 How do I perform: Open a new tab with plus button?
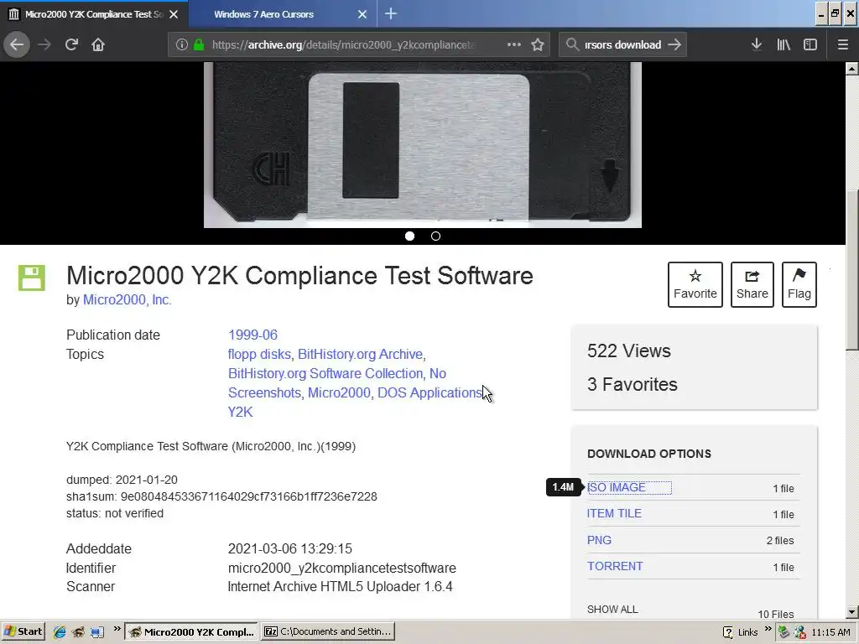tap(391, 14)
